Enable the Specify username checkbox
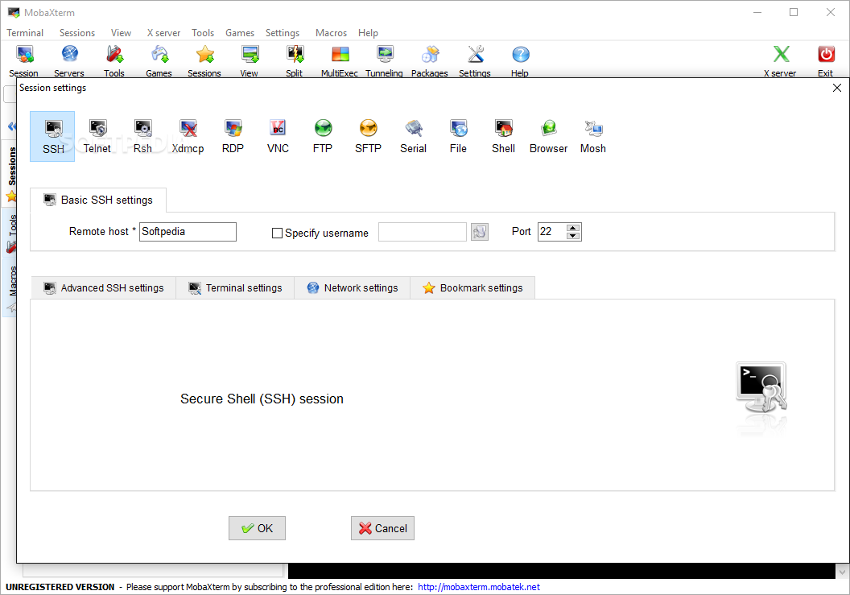 [277, 233]
